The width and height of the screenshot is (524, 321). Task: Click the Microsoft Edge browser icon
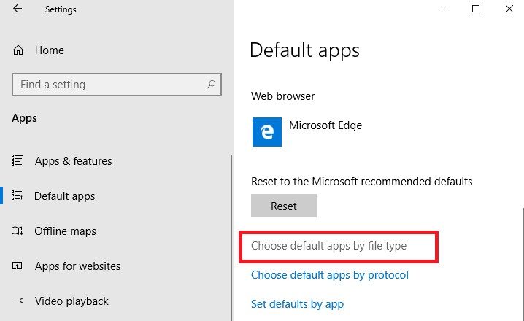(266, 132)
